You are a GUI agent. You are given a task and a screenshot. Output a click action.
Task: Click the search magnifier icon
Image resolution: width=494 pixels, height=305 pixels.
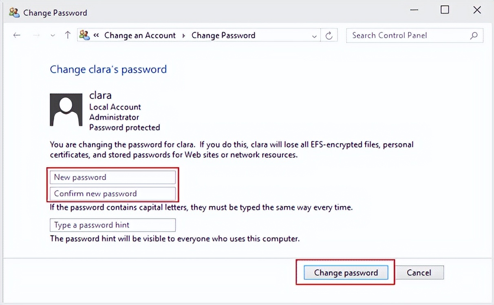[x=474, y=35]
